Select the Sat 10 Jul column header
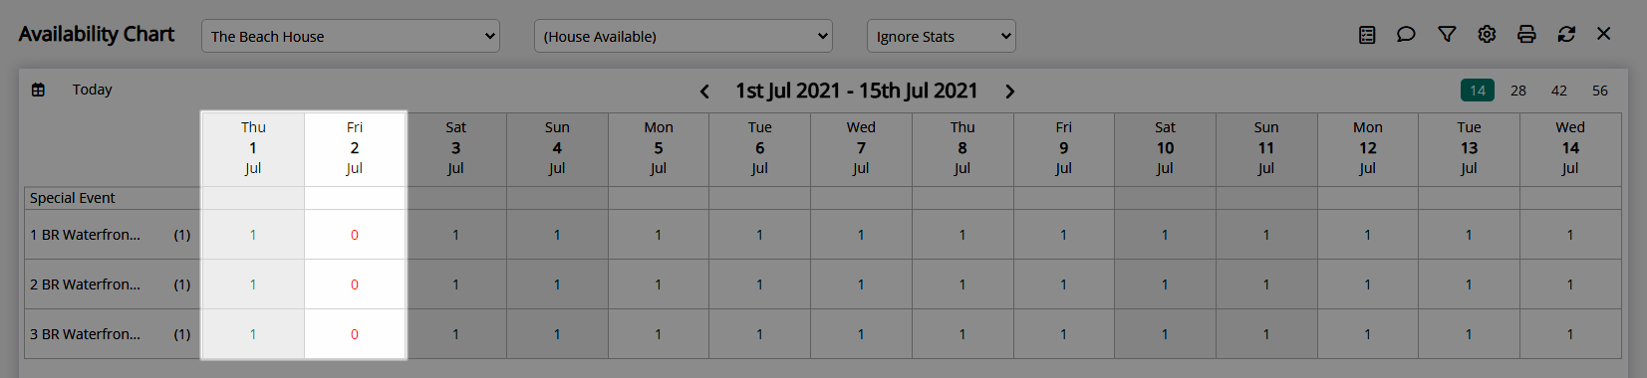The height and width of the screenshot is (378, 1647). tap(1165, 148)
